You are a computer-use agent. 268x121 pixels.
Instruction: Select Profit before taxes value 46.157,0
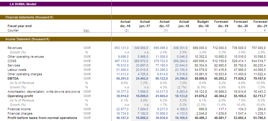click(122, 118)
